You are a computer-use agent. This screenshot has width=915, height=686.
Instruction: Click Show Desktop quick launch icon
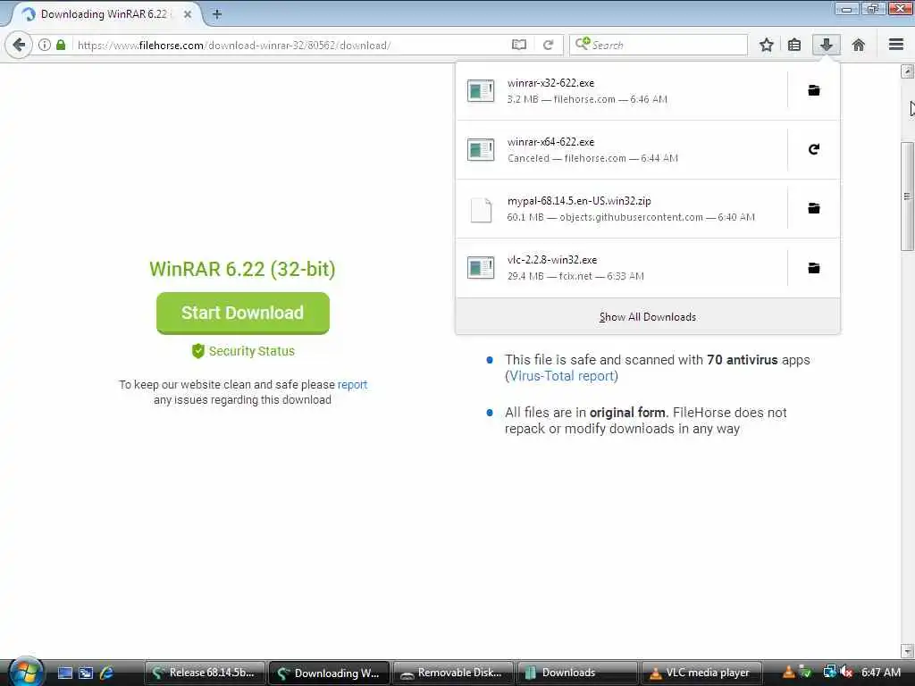pos(64,673)
